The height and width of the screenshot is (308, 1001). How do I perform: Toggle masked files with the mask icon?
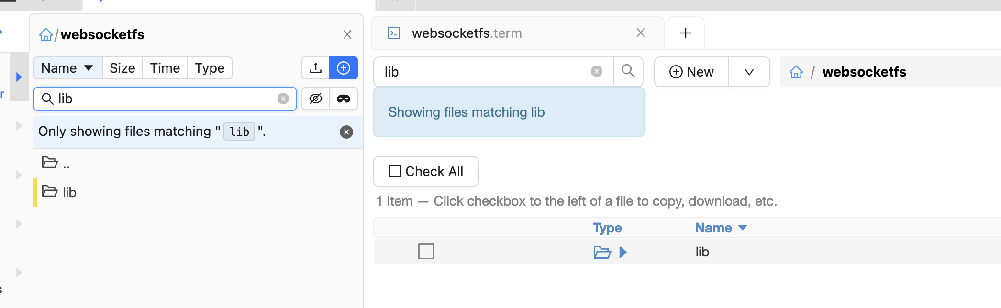click(x=344, y=99)
